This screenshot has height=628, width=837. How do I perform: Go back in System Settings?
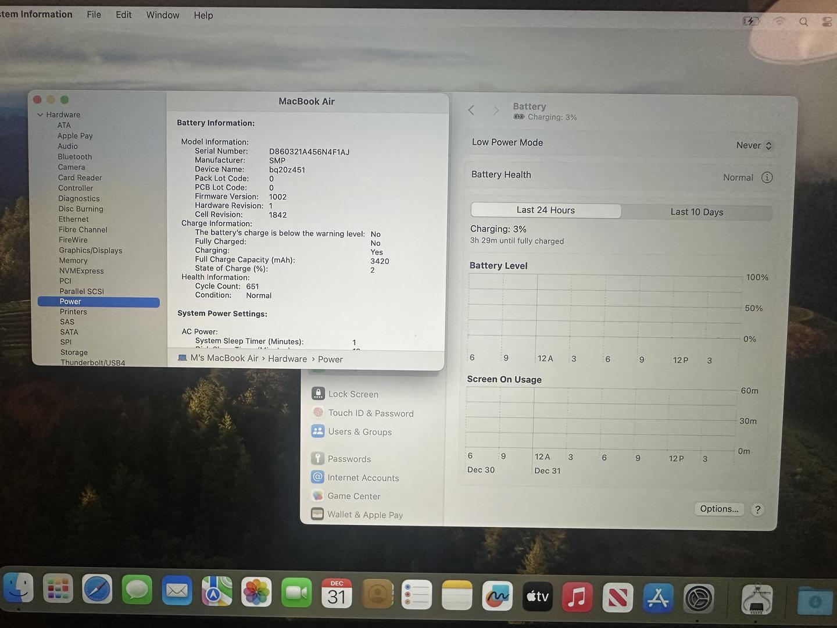point(471,110)
